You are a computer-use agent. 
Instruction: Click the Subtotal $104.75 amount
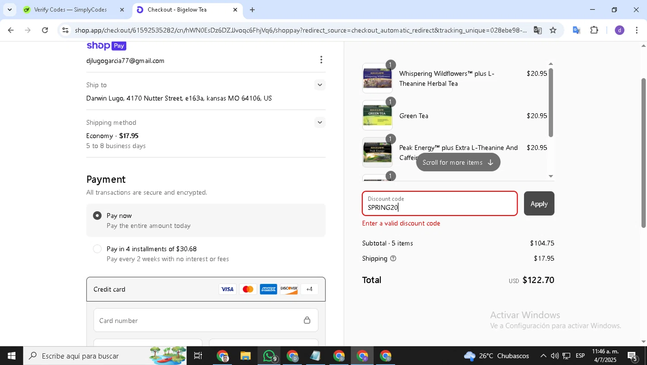542,243
